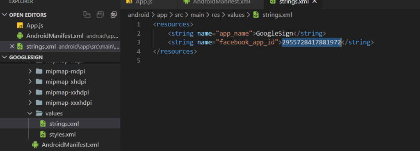The width and height of the screenshot is (420, 151).
Task: Collapse the GOOGLESIGN project section
Action: (x=4, y=57)
